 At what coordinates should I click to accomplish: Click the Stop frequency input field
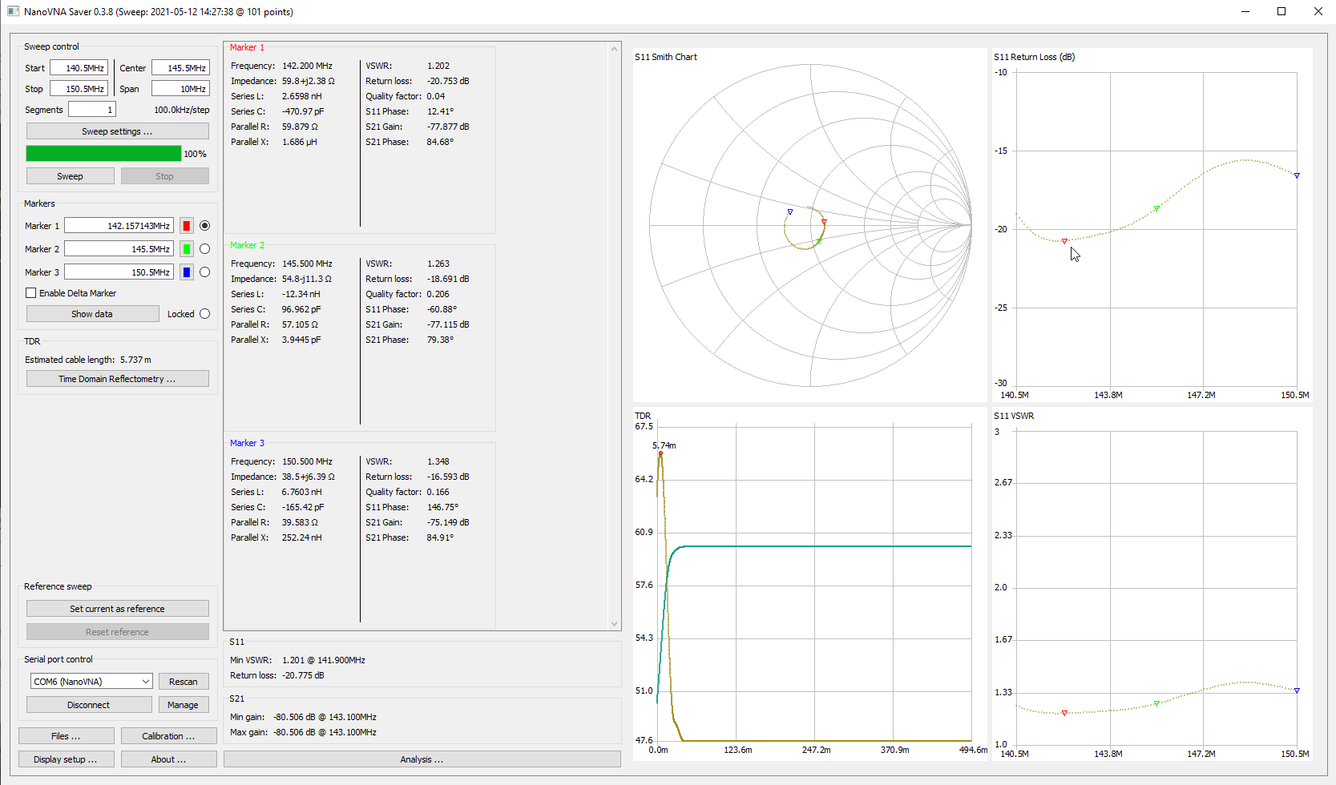click(x=79, y=89)
